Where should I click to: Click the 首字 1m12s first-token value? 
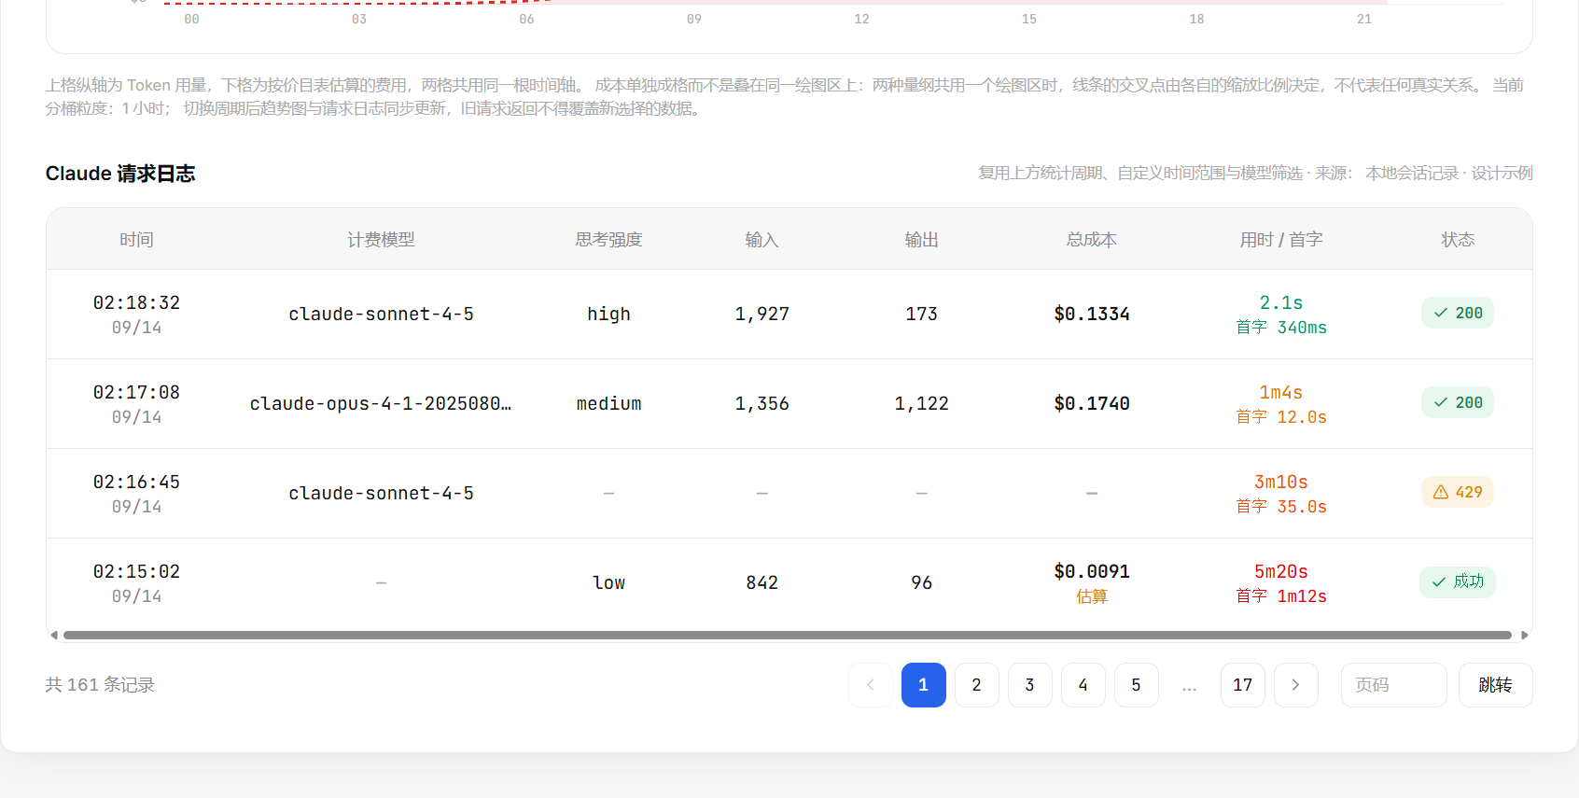tap(1281, 596)
